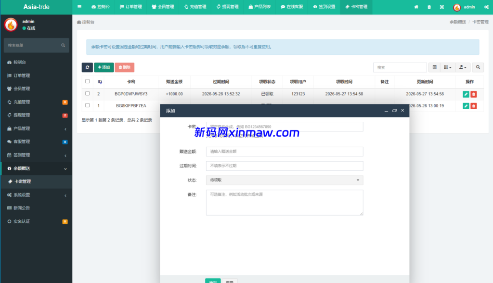Open 新闻公告 in the left sidebar
493x283 pixels.
[x=36, y=208]
